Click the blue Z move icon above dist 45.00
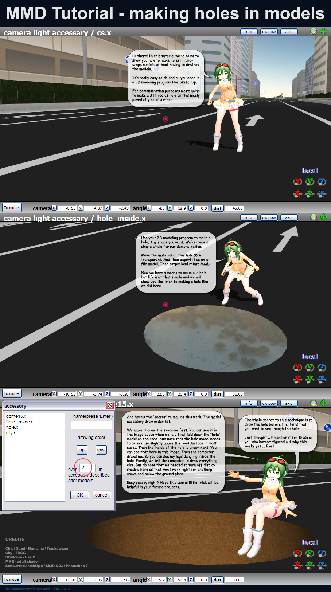 pos(322,193)
